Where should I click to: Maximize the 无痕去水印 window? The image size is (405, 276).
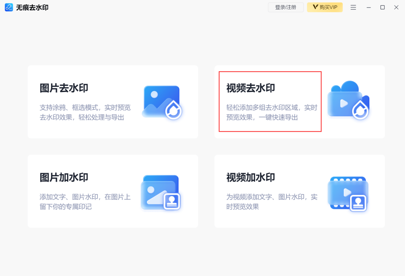pyautogui.click(x=382, y=7)
